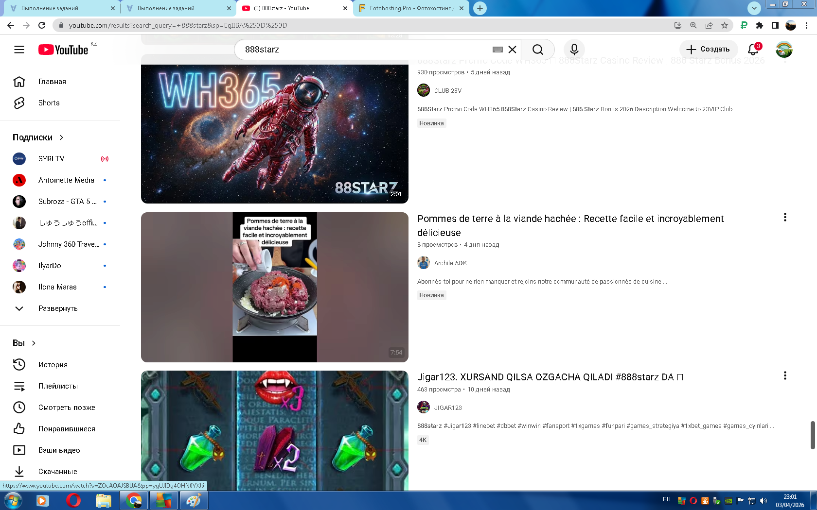
Task: Open the Pommes de terre video title
Action: coord(570,225)
